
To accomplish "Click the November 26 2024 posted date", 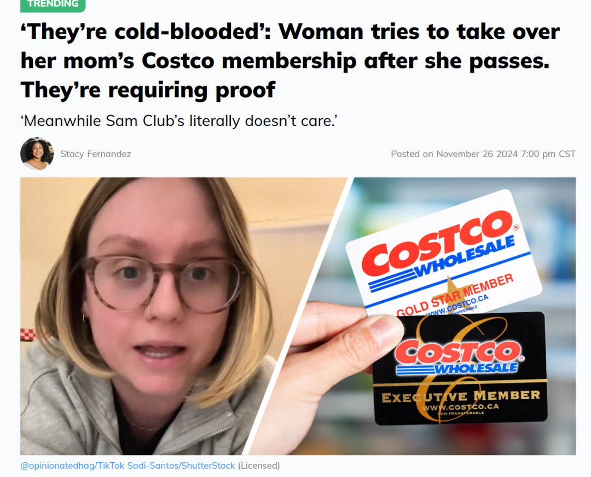I will coord(477,154).
